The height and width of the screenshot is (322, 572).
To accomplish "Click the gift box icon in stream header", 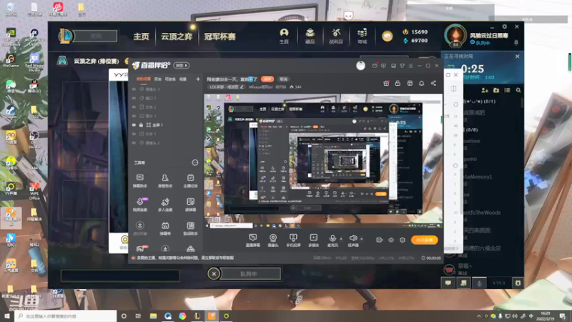I will click(x=386, y=83).
